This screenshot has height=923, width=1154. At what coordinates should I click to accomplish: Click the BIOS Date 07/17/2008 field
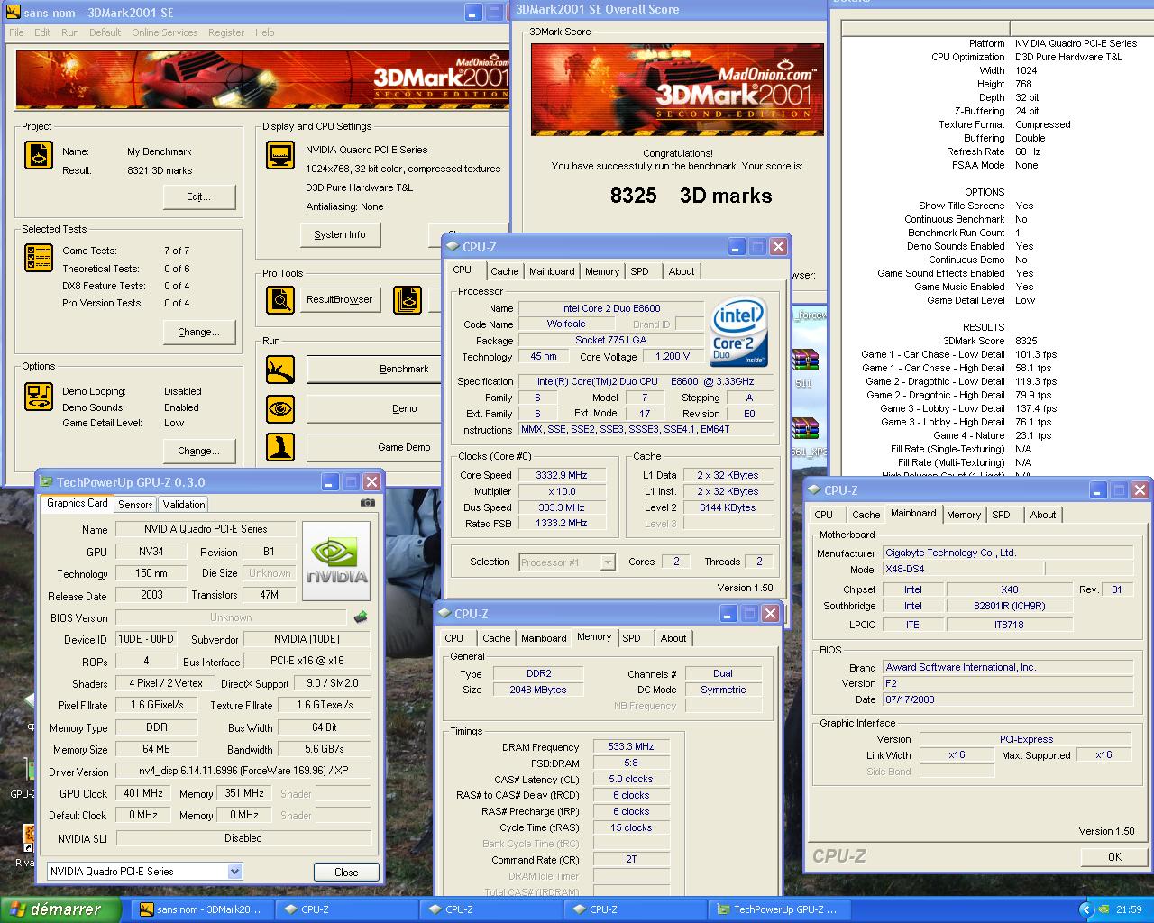pyautogui.click(x=1007, y=699)
